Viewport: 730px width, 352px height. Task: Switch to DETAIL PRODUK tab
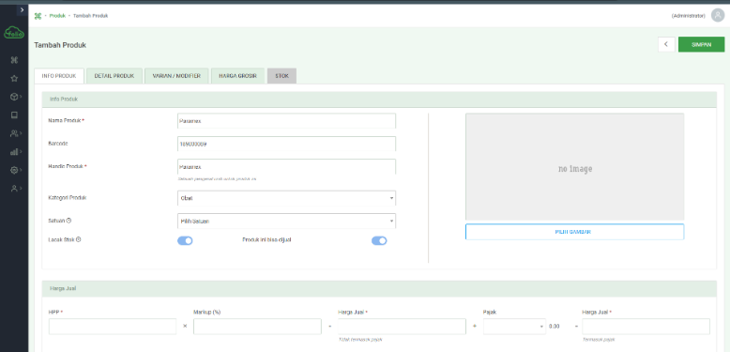(x=114, y=76)
